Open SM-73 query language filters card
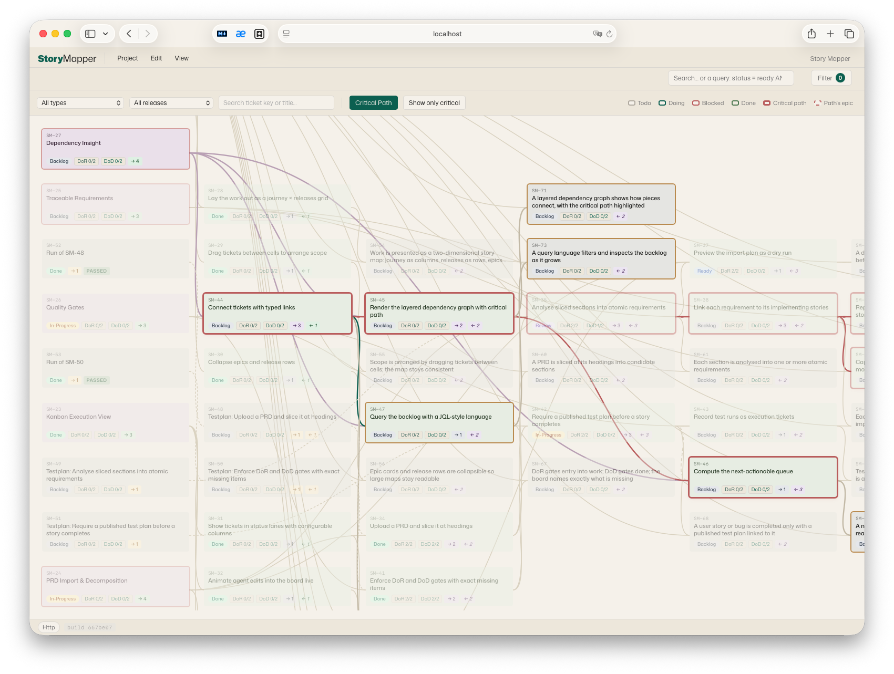The height and width of the screenshot is (674, 894). pyautogui.click(x=601, y=258)
